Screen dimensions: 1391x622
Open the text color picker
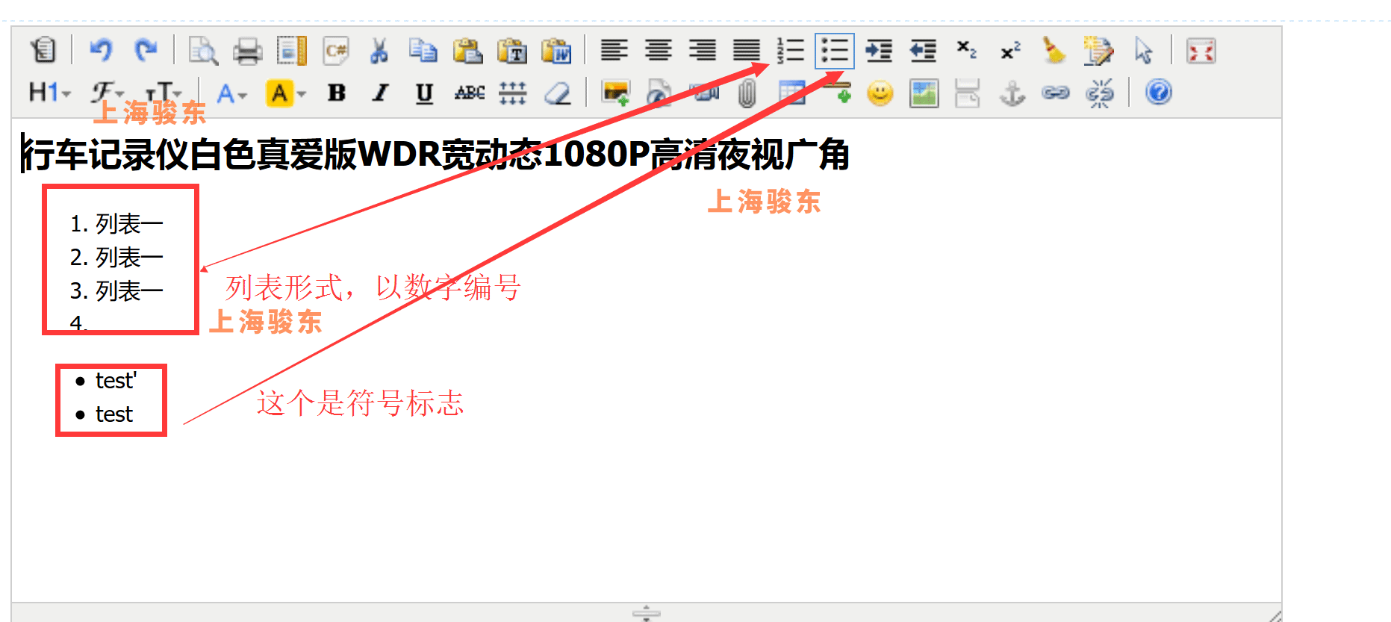pyautogui.click(x=231, y=93)
